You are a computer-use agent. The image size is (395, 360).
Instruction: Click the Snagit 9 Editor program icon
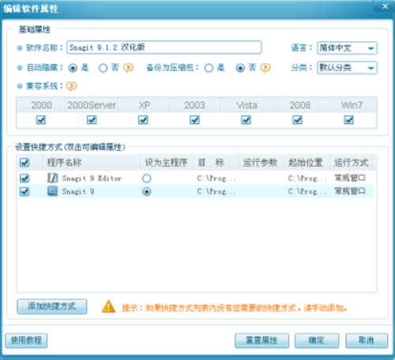pos(52,178)
